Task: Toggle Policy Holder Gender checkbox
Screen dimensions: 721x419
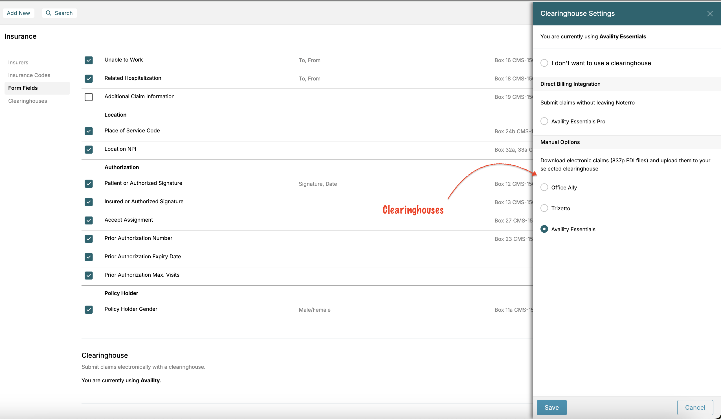Action: click(89, 309)
